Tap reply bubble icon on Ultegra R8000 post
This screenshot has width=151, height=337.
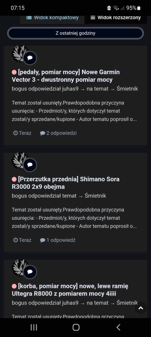pos(30,272)
